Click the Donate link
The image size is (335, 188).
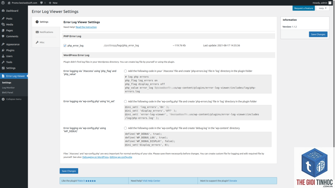(233, 181)
